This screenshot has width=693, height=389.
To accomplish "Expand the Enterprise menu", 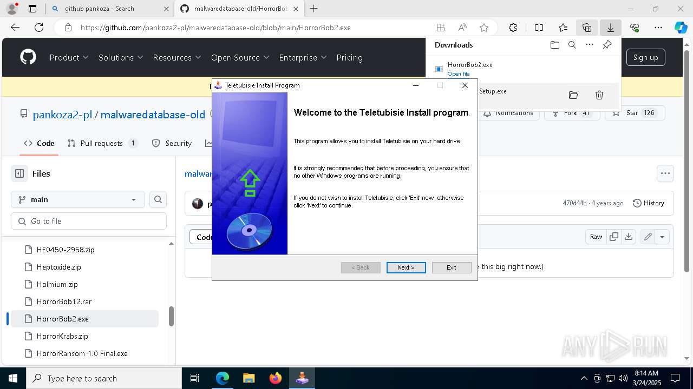I will pos(303,57).
